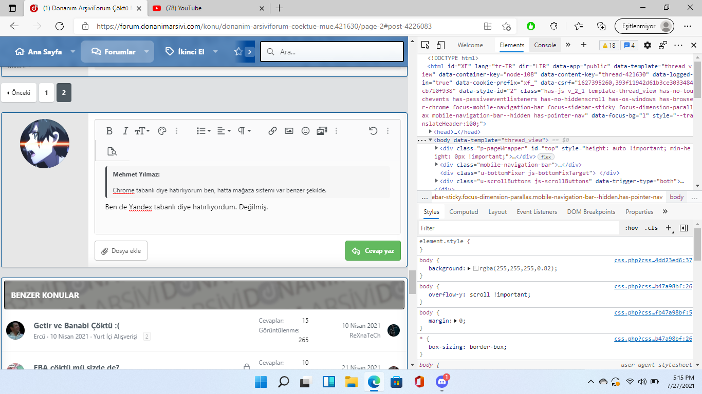Open the Getir ve Banabi Çöktü thread
The image size is (702, 394).
[x=77, y=326]
